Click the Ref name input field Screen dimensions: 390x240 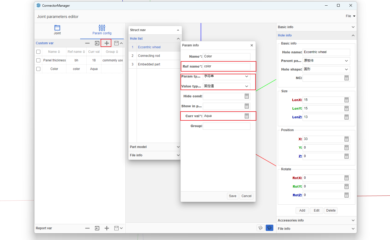pos(226,67)
